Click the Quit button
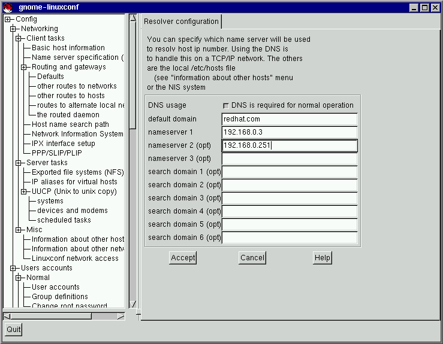The width and height of the screenshot is (443, 344). pos(13,330)
